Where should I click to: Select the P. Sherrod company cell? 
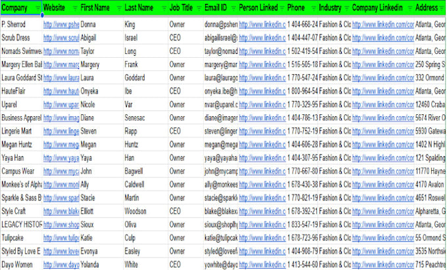point(22,24)
